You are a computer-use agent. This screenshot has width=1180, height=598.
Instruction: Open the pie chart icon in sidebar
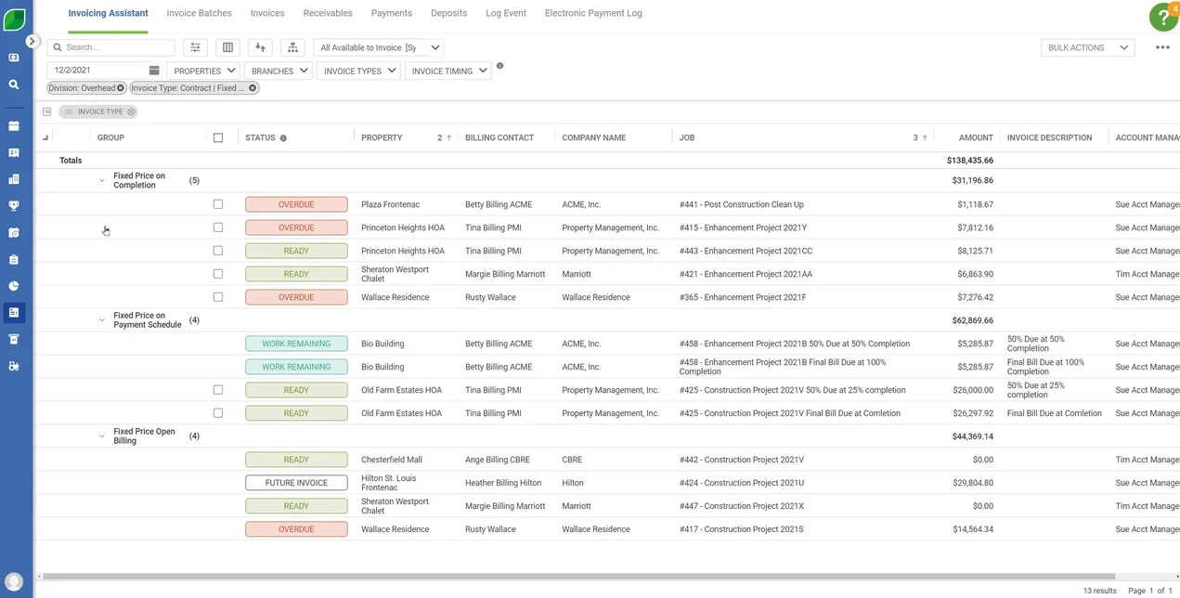(x=13, y=285)
